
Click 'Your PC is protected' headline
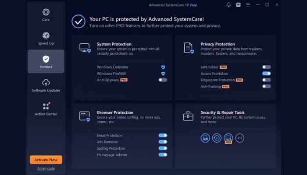(146, 19)
